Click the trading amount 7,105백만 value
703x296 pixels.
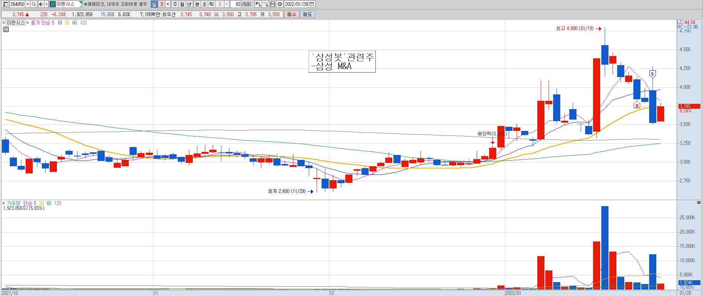[150, 14]
